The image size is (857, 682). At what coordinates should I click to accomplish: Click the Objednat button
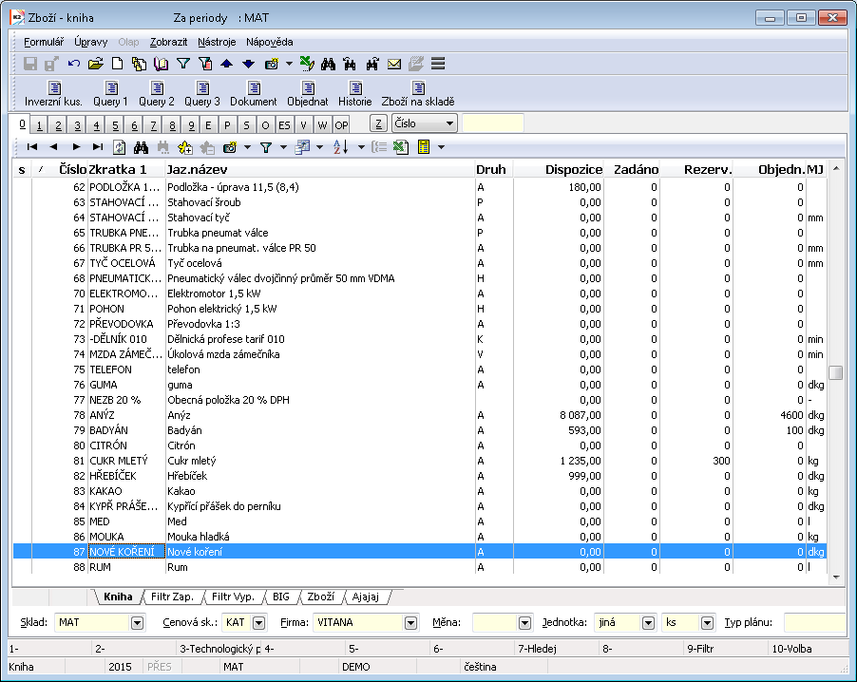click(308, 93)
